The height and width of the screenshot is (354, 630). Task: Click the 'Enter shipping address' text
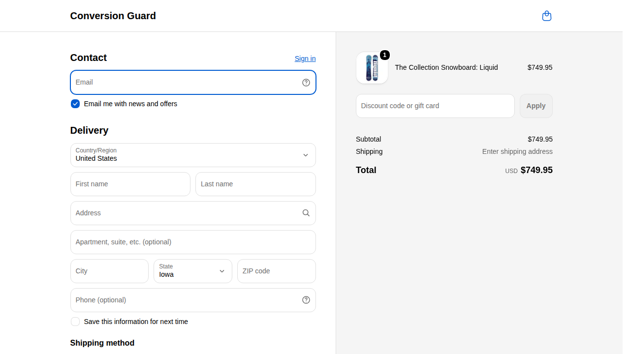pos(517,151)
